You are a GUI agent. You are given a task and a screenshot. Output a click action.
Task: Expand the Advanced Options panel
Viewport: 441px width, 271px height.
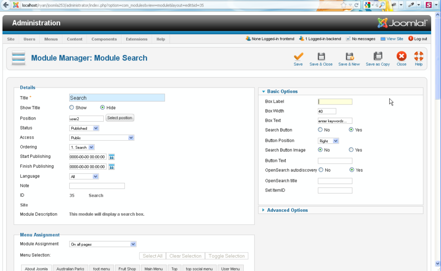tap(287, 210)
